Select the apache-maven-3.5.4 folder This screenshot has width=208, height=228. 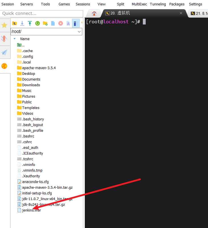pos(39,68)
